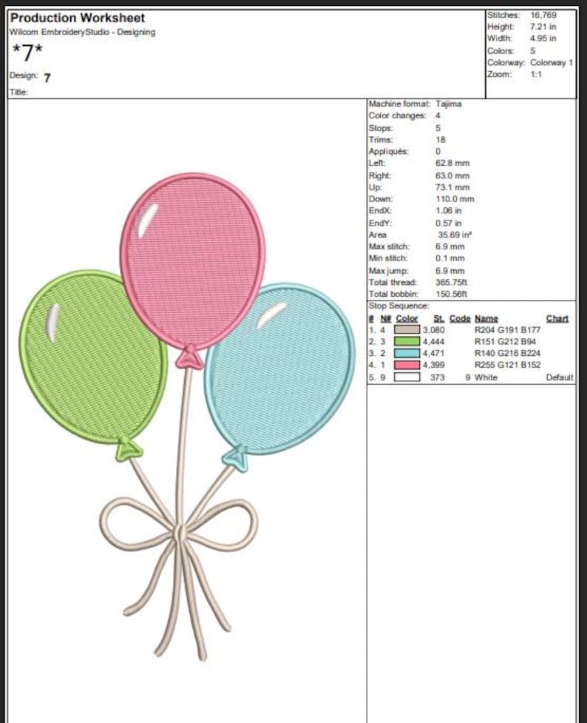587x723 pixels.
Task: Click stitch count 373 in row 5
Action: coord(437,377)
